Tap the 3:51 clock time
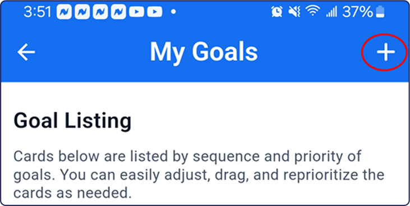 [x=39, y=12]
